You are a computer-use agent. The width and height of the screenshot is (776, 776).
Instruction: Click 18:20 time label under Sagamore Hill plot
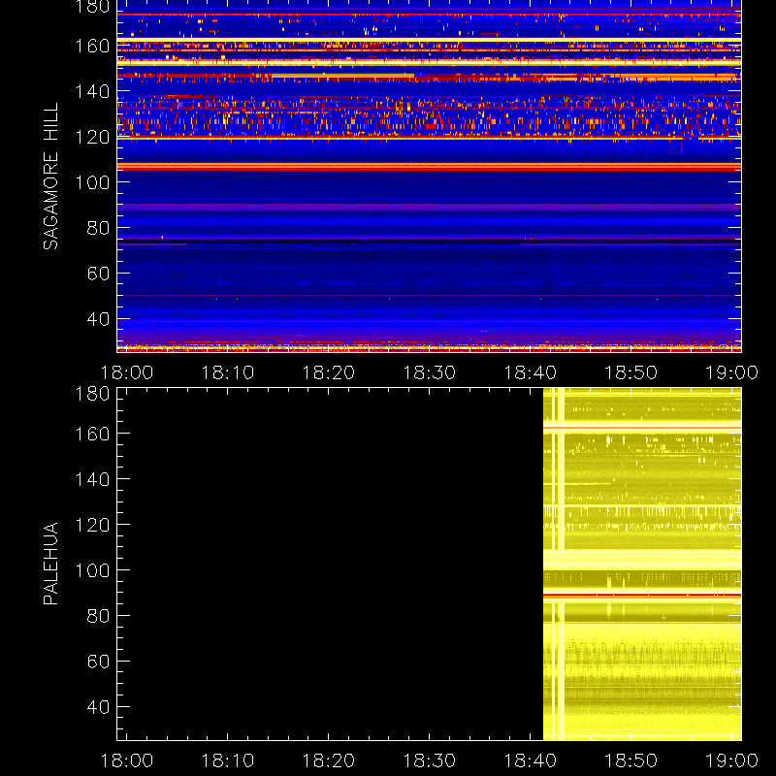coord(329,372)
